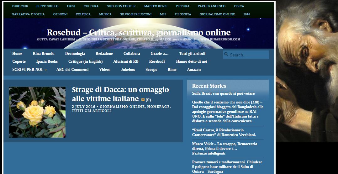Open Quello che il renzismo story

pyautogui.click(x=228, y=112)
